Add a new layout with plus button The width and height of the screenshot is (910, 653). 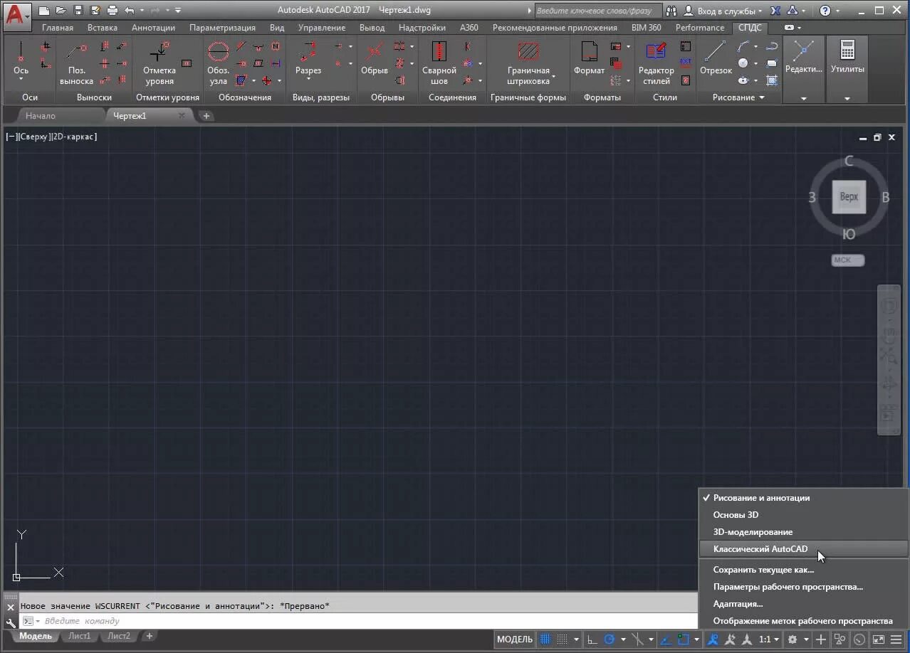pyautogui.click(x=149, y=636)
